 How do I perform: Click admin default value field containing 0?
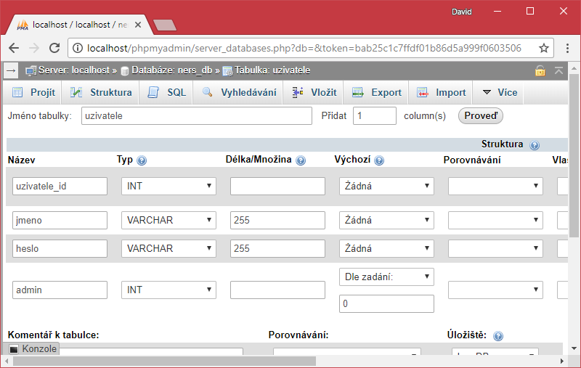point(386,303)
